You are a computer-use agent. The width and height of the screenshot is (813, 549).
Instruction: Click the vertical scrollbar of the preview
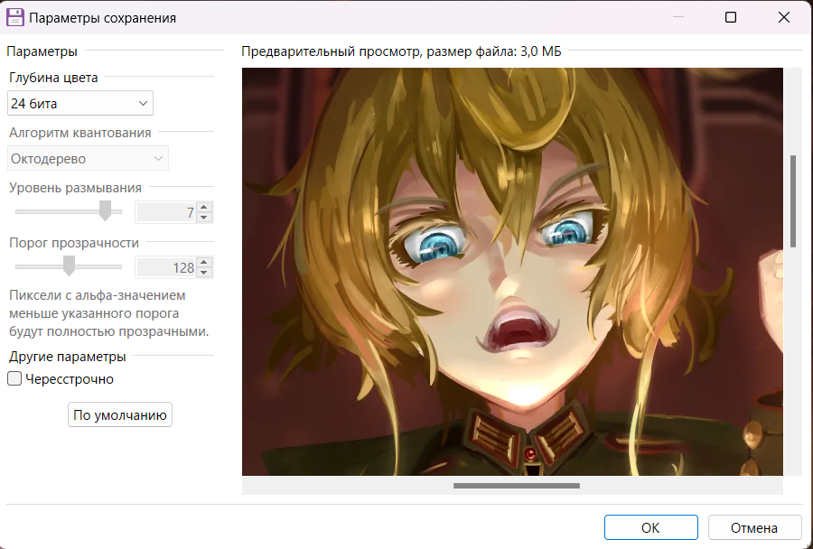[793, 201]
